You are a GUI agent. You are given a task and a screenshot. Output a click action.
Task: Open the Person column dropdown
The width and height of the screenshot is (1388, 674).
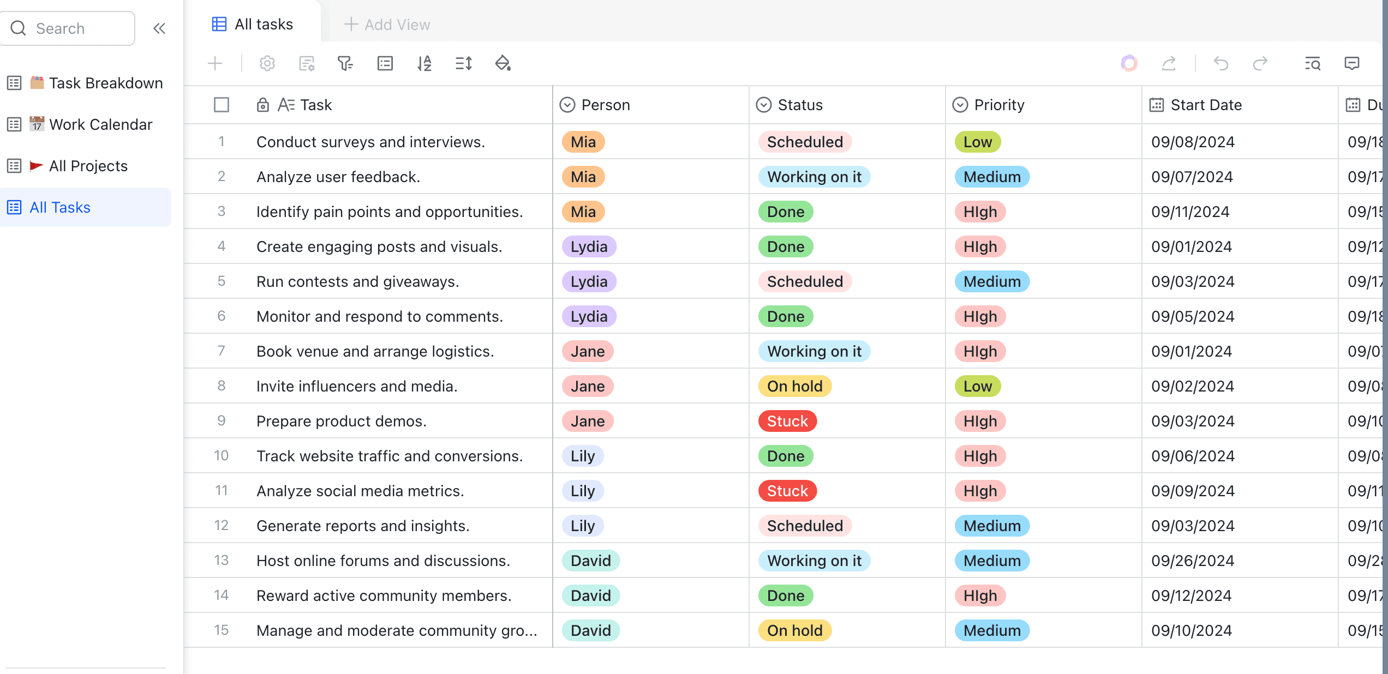[567, 105]
